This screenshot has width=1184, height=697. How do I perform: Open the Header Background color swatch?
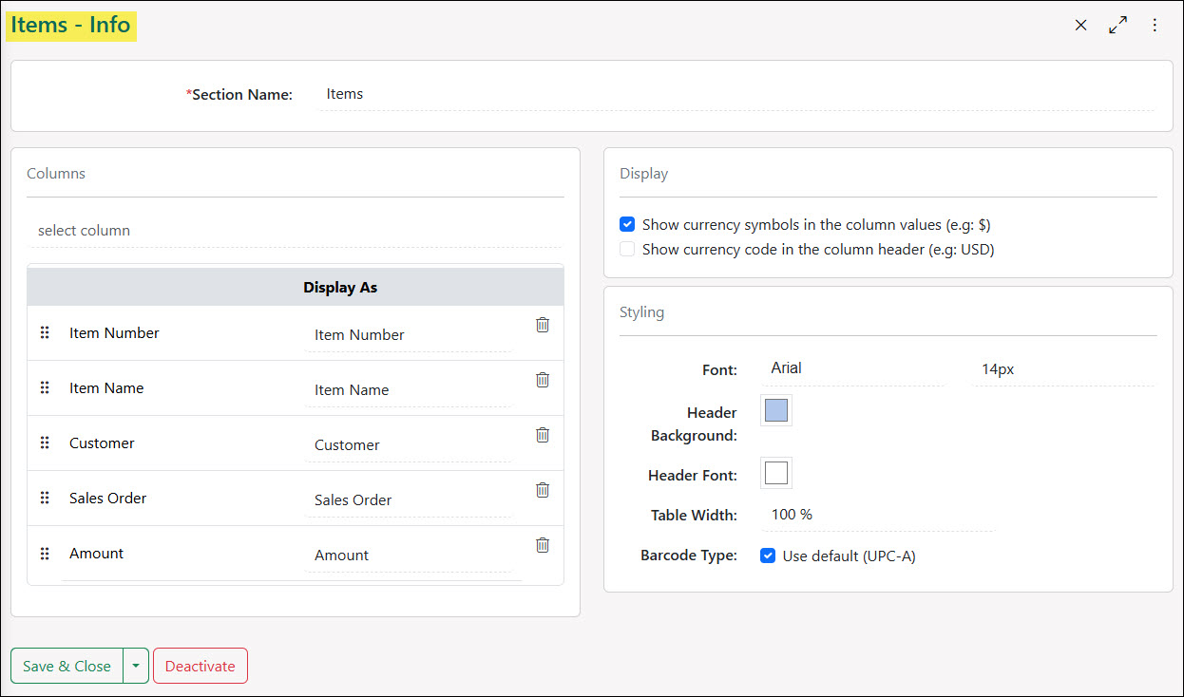click(x=775, y=409)
